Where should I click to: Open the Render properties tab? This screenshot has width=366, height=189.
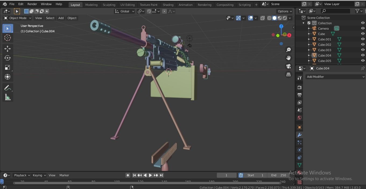(299, 87)
